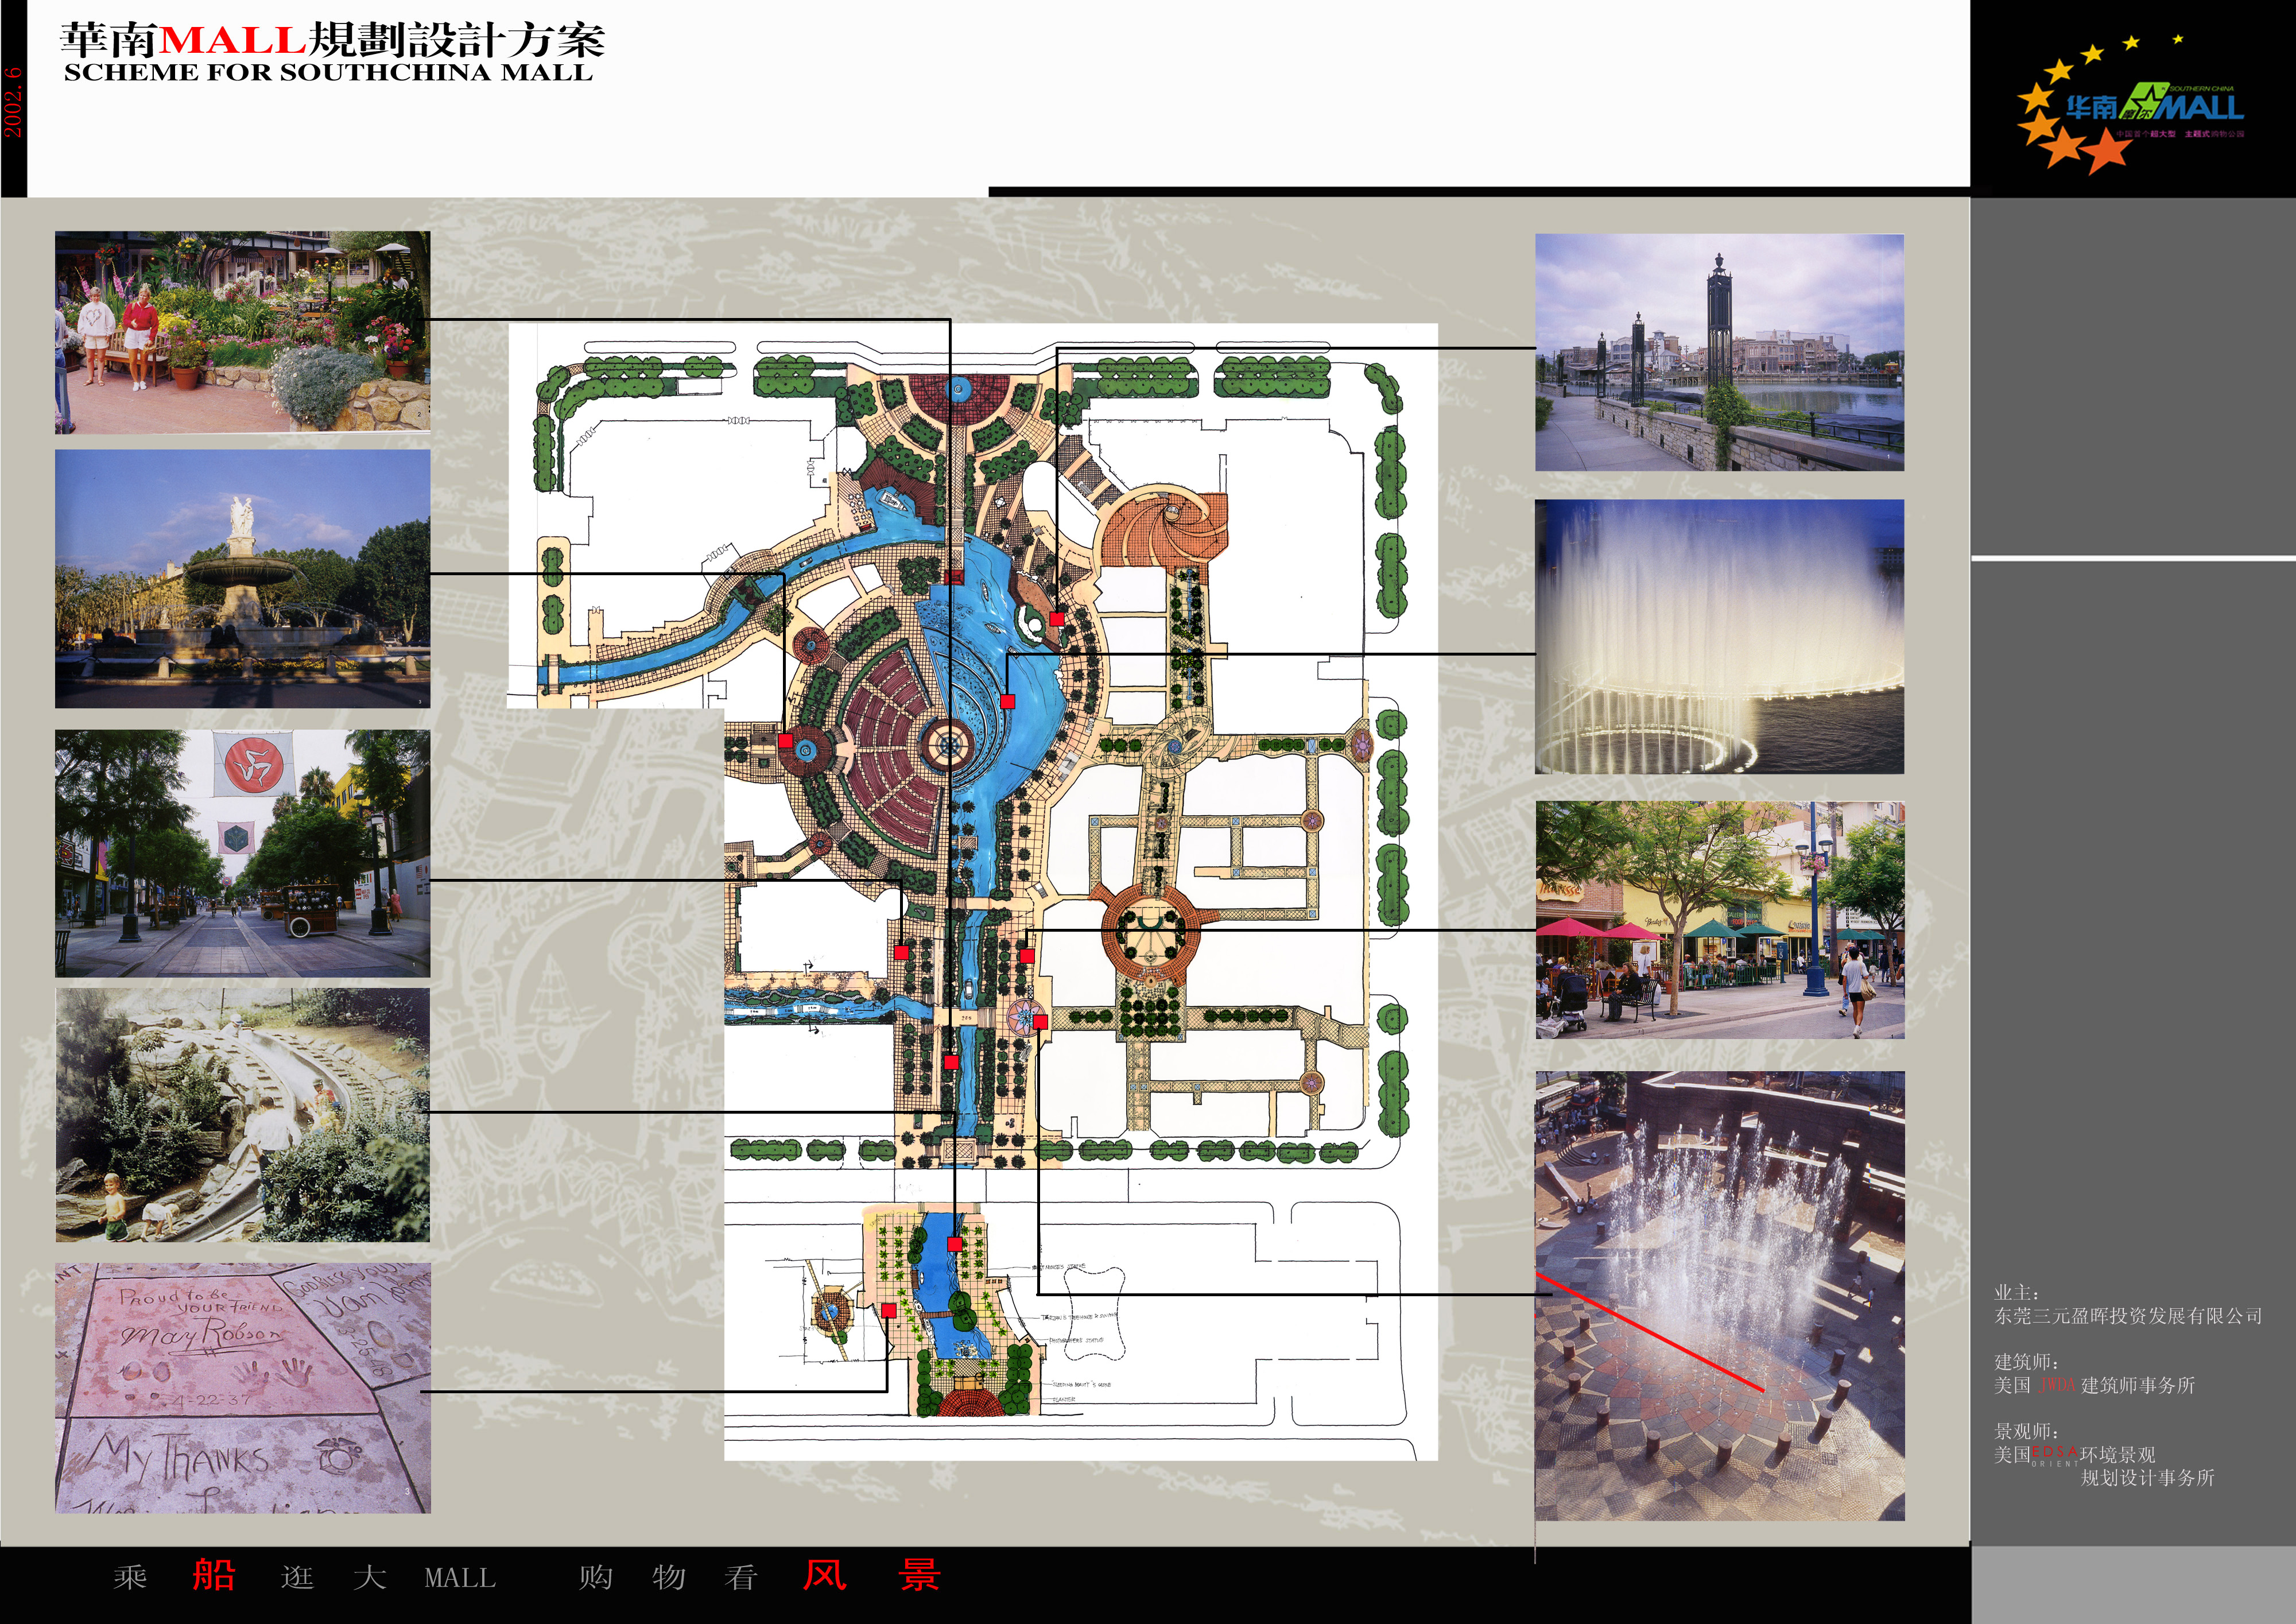This screenshot has width=2296, height=1624.
Task: Click the text 规划设计事务所
Action: (2148, 1477)
